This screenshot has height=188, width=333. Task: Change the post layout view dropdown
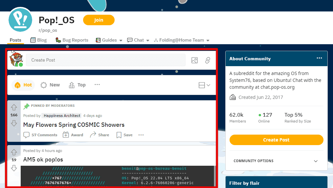(204, 85)
